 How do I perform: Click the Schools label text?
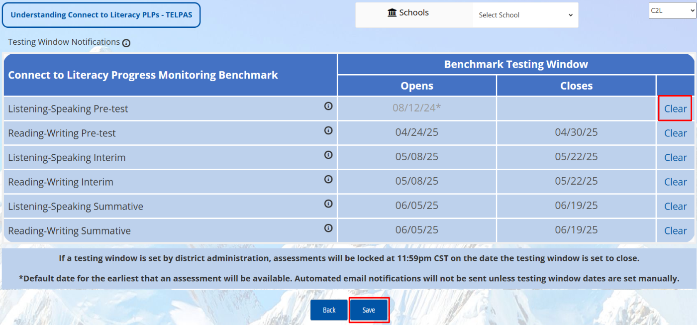414,12
